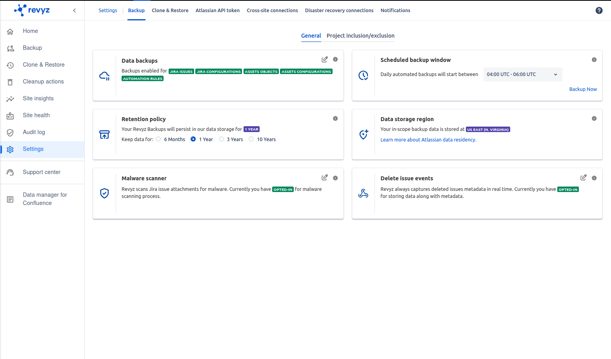Open Learn more about Atlassian data residency

(x=428, y=140)
